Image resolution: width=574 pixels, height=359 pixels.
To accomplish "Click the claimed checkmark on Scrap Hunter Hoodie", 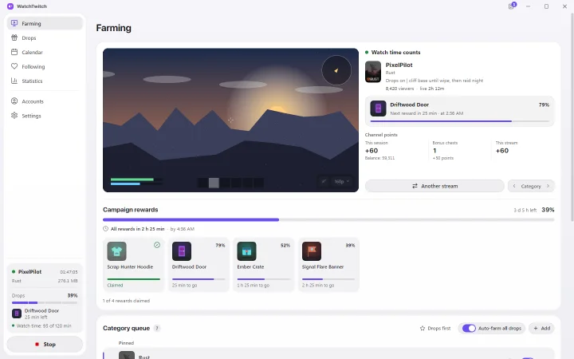I will pyautogui.click(x=157, y=245).
